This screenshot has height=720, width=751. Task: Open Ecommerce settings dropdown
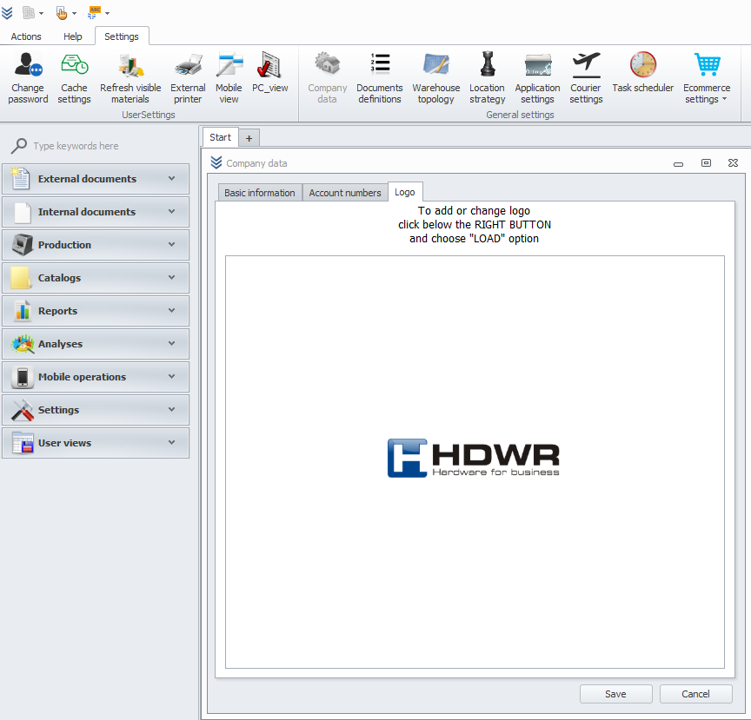point(707,78)
